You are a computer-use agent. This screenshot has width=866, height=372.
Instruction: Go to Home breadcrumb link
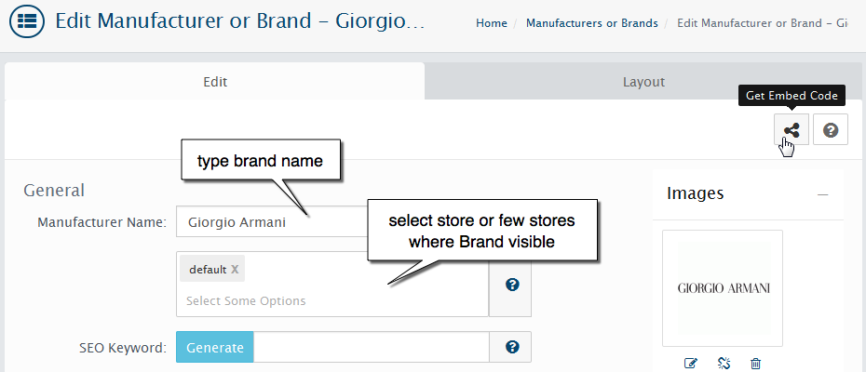point(492,23)
